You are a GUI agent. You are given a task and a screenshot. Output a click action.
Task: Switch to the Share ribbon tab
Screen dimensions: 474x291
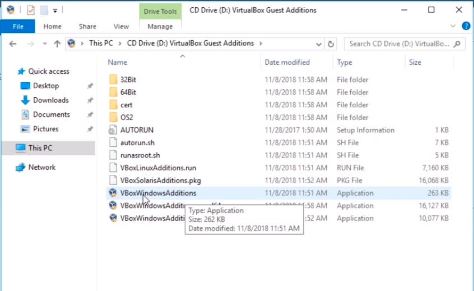tap(87, 26)
